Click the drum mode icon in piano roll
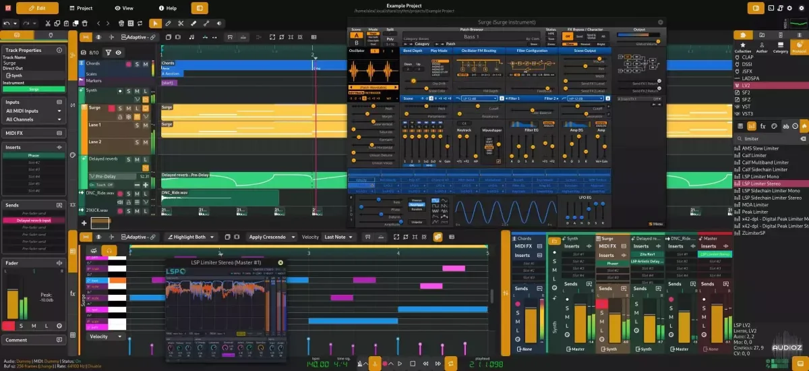Viewport: 809px width, 371px height. (92, 250)
